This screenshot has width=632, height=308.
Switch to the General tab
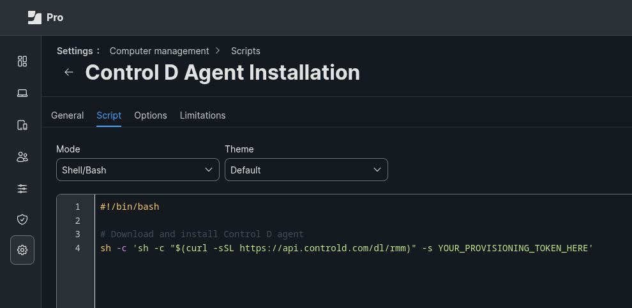[67, 115]
